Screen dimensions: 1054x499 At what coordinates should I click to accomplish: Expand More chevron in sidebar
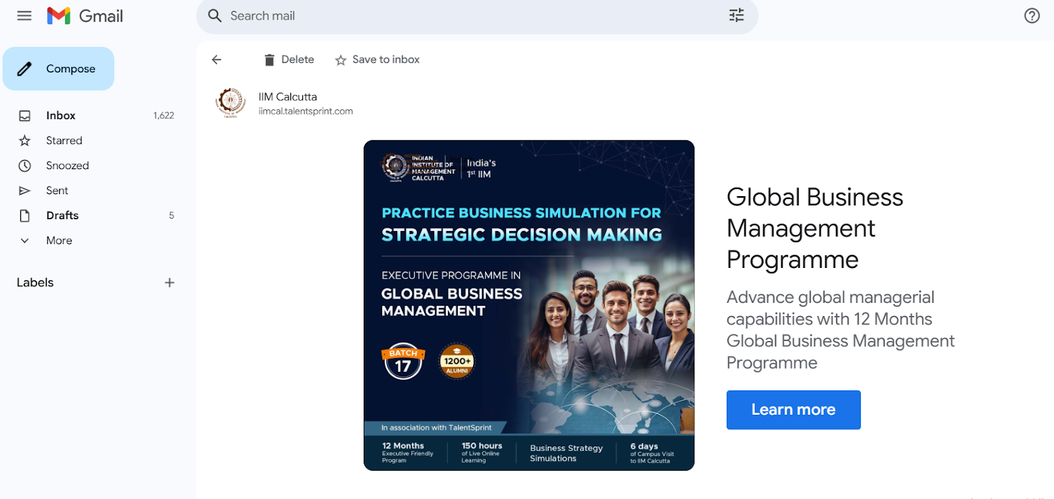tap(25, 241)
